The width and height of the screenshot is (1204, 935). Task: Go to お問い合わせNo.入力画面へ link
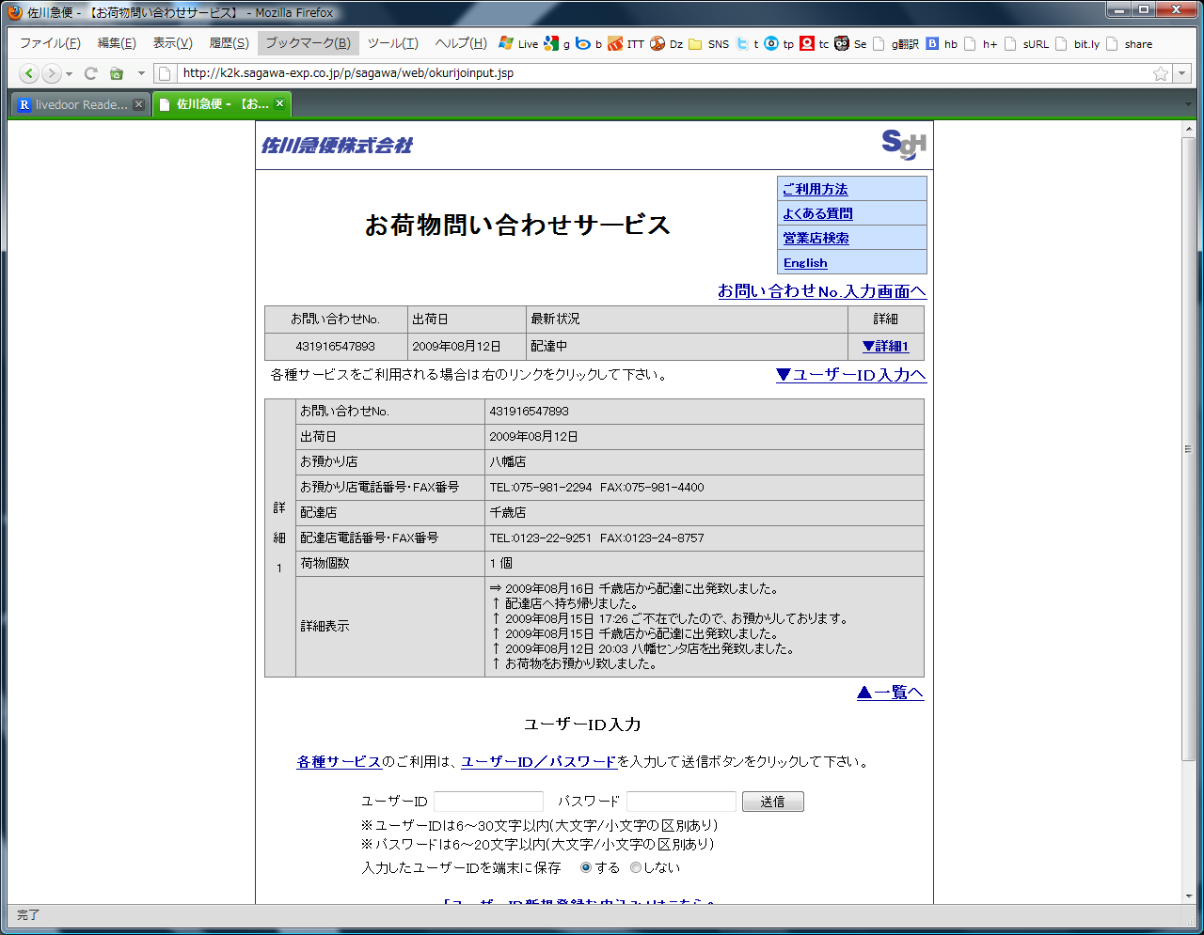[x=822, y=291]
